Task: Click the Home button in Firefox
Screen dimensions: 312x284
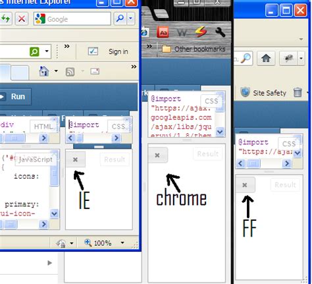Action: click(x=266, y=58)
